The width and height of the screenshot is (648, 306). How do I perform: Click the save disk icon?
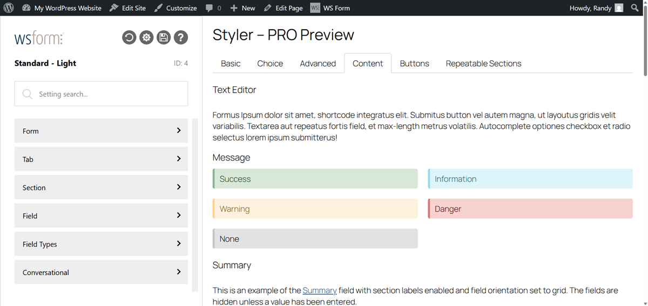pyautogui.click(x=164, y=37)
